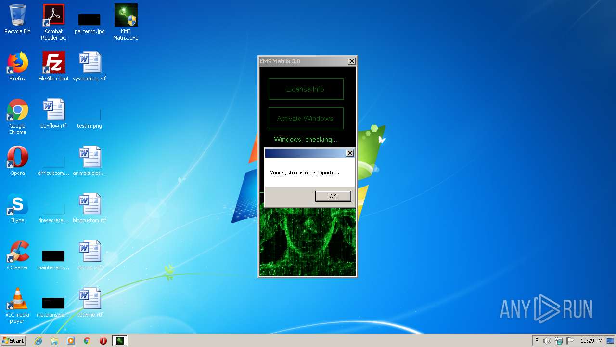
Task: Click the Activate Windows button
Action: [306, 118]
